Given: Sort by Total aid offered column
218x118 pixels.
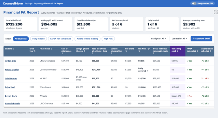Looking at the screenshot, I should click(100, 51).
